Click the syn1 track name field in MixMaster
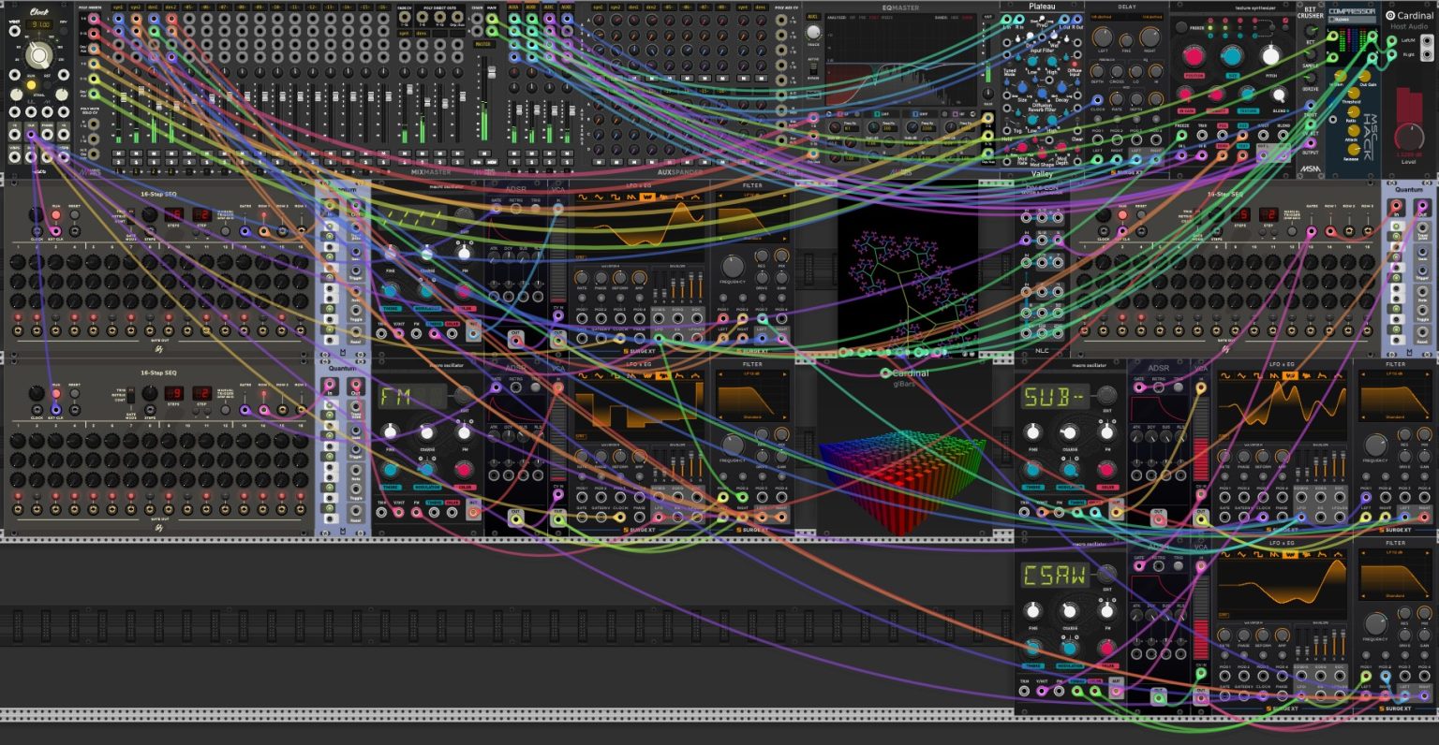This screenshot has width=1439, height=745. point(118,7)
